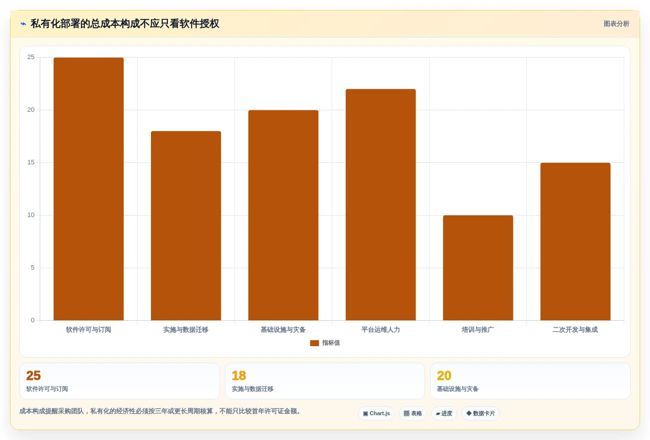Click the 表格 tag chip
Screen dimensions: 650x440
(413, 414)
